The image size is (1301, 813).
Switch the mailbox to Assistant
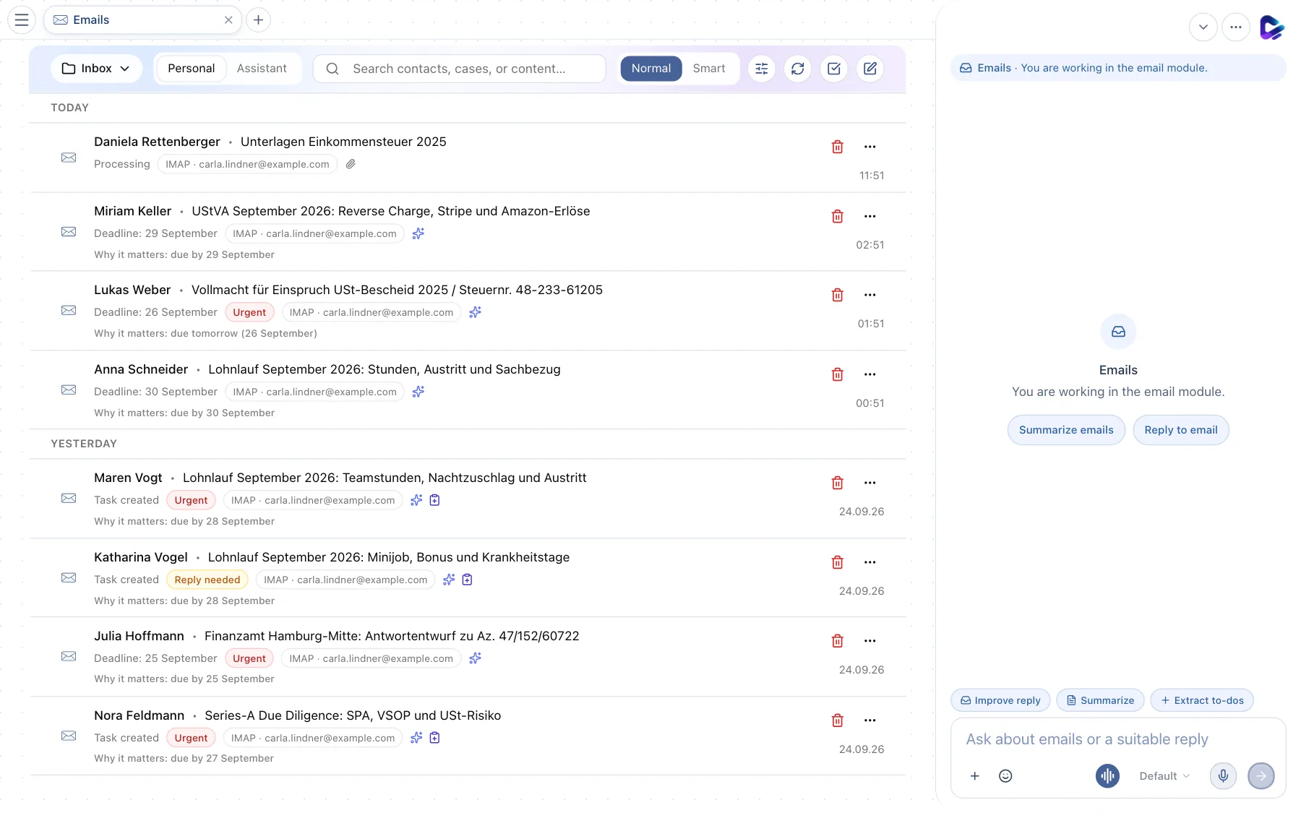tap(262, 69)
